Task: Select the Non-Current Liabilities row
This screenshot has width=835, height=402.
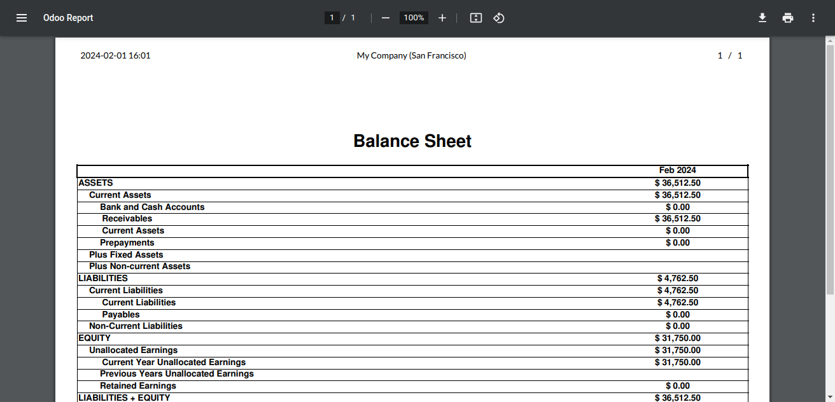Action: [x=412, y=326]
